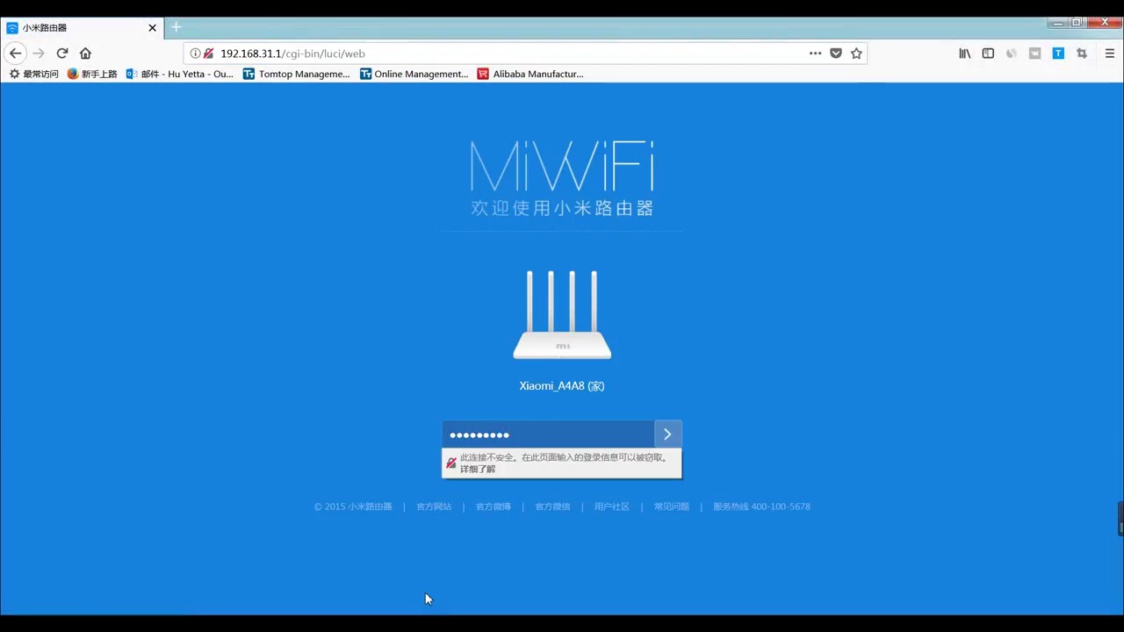Minimize the browser window
This screenshot has width=1124, height=632.
click(x=1058, y=23)
